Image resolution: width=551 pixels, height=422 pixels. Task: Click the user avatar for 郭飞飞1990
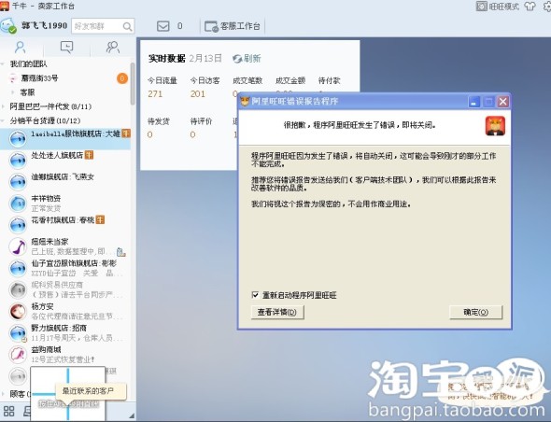(x=8, y=26)
